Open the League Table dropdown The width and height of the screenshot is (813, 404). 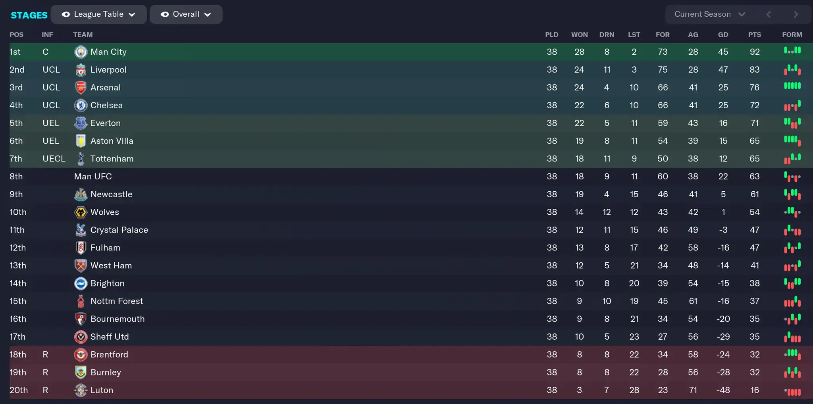(x=99, y=14)
